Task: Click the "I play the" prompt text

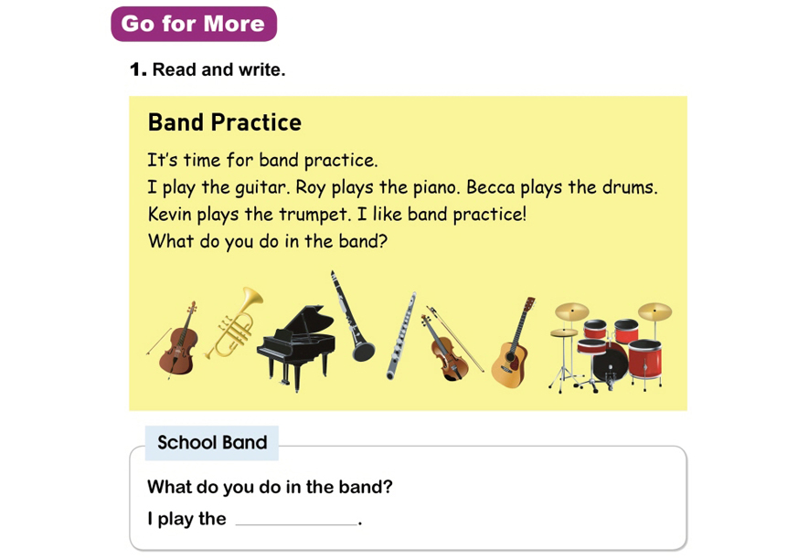Action: 186,519
